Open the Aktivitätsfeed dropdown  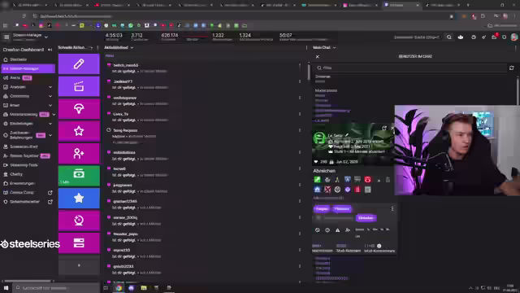(x=119, y=47)
